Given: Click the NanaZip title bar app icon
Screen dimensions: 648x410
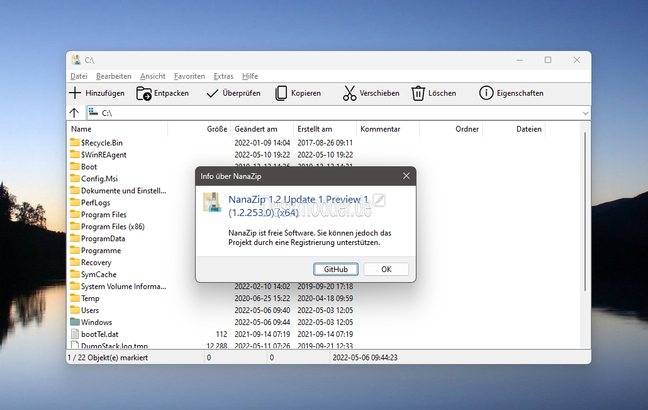Looking at the screenshot, I should click(x=76, y=60).
